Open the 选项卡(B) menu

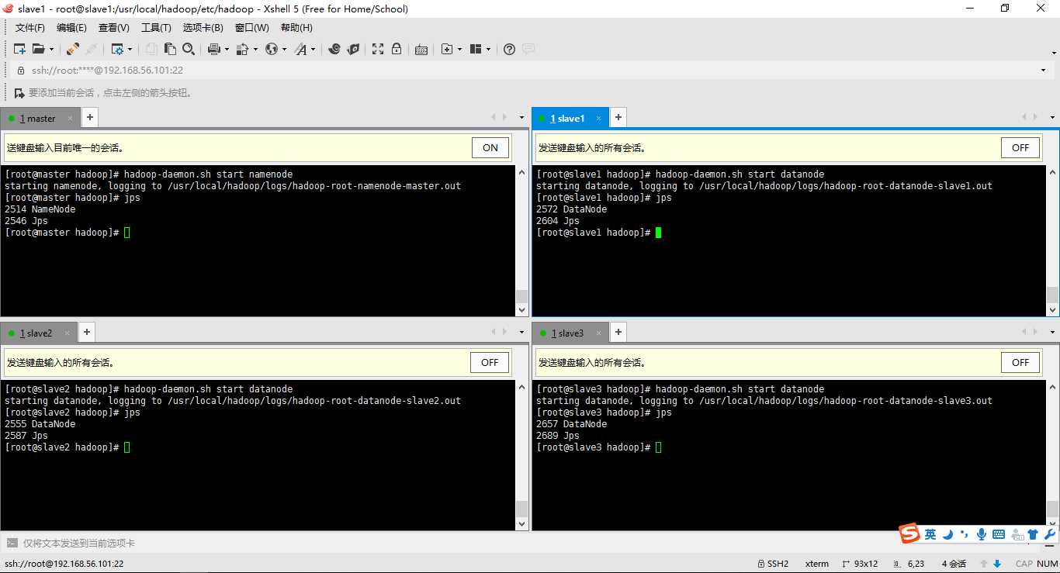(203, 28)
